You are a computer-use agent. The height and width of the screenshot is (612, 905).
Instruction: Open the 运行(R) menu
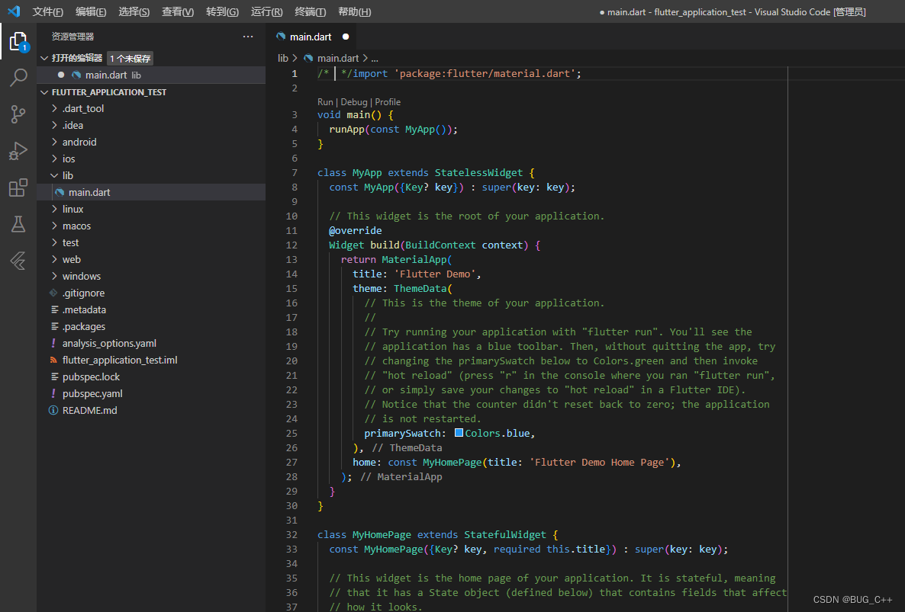click(266, 11)
